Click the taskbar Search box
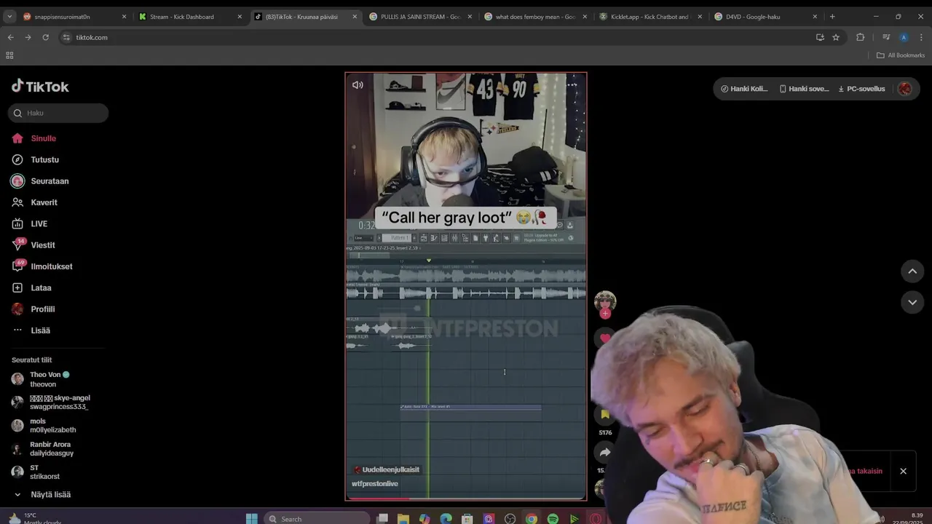 pos(317,518)
